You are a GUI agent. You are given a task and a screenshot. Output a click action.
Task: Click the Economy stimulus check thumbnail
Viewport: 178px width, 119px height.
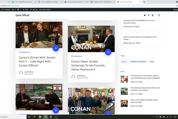(x=124, y=91)
